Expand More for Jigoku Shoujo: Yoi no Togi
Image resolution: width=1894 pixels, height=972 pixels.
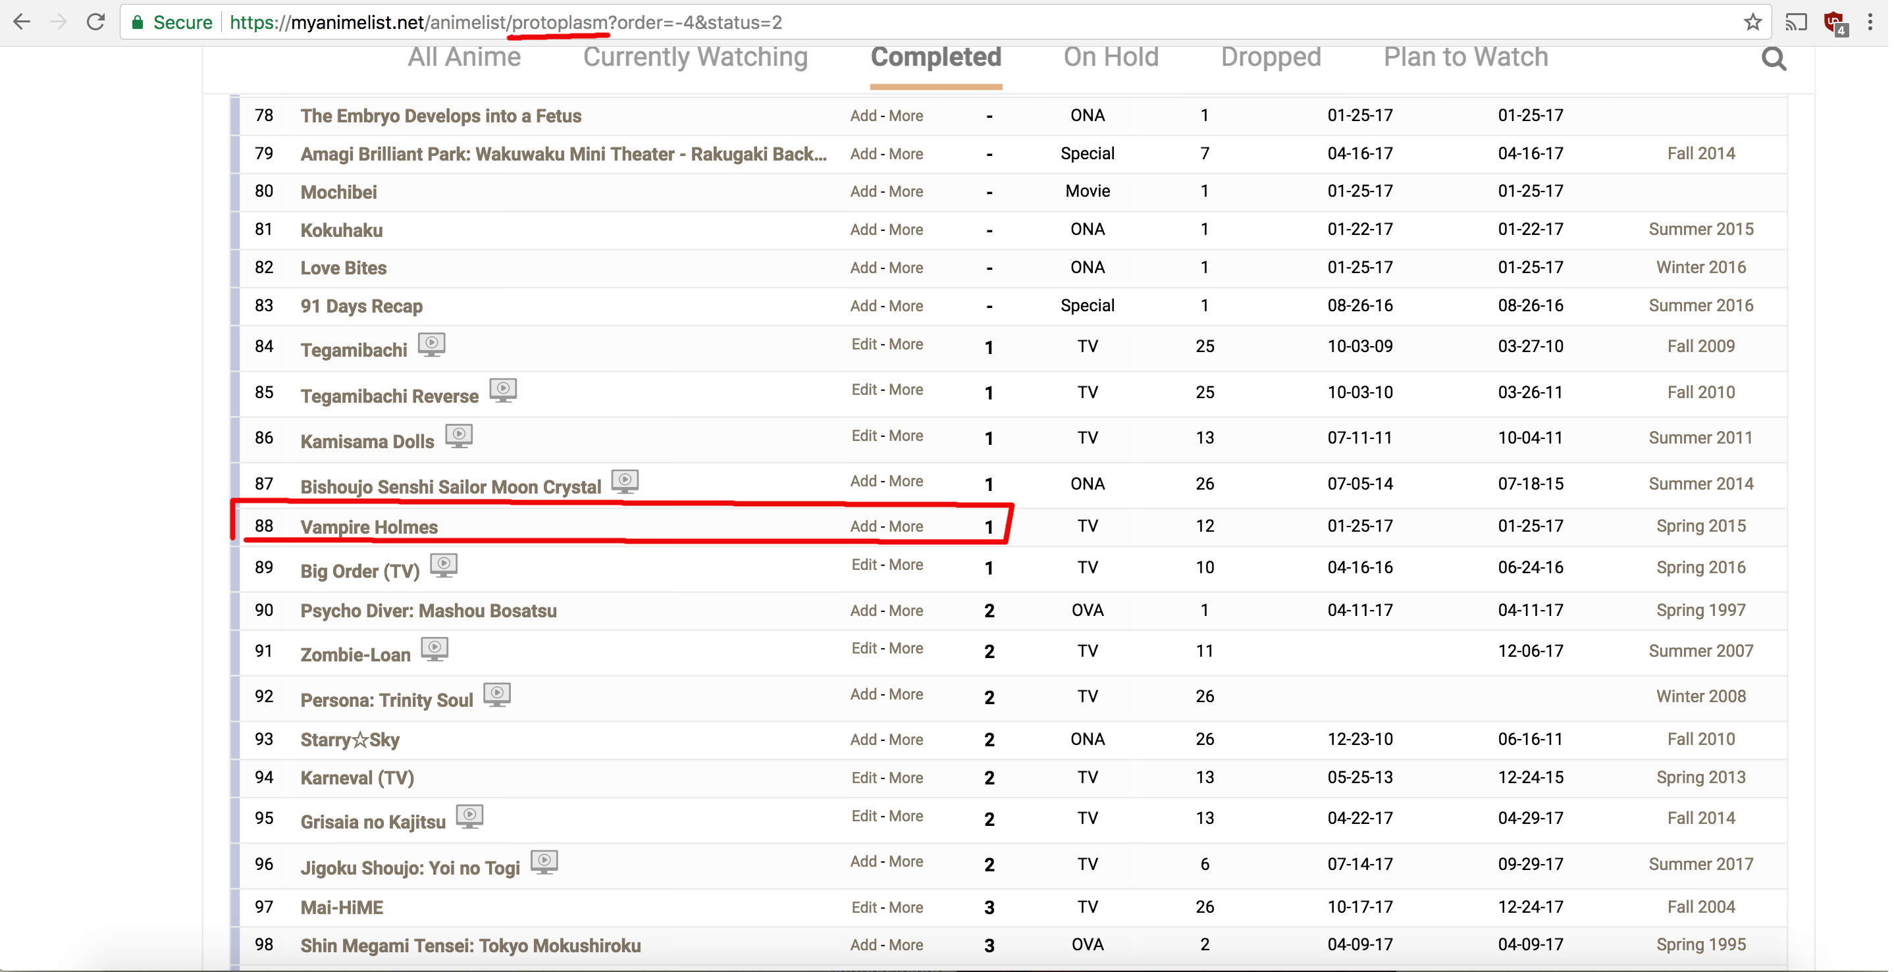coord(906,861)
